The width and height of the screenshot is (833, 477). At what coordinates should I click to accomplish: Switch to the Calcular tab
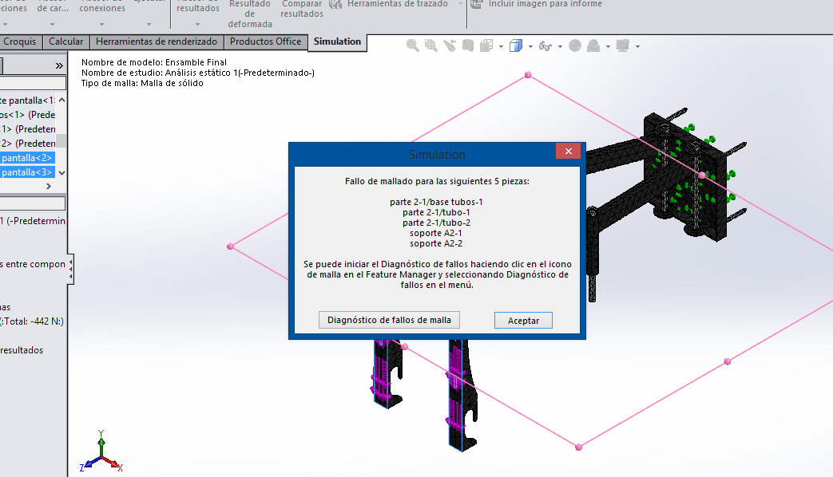(65, 41)
